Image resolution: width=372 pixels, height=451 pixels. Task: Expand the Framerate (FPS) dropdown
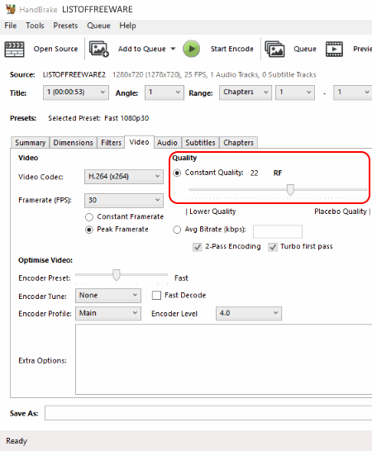pyautogui.click(x=124, y=201)
